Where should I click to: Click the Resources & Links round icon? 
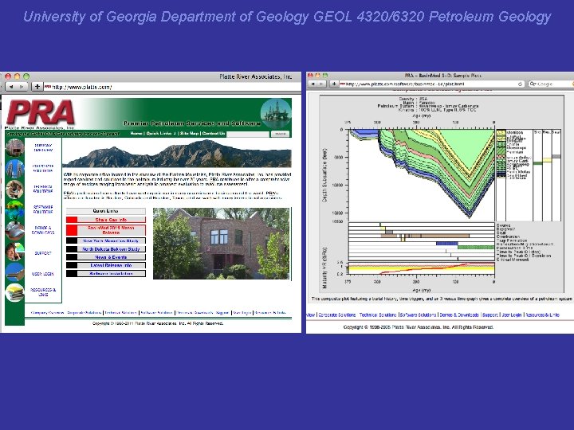click(x=14, y=292)
